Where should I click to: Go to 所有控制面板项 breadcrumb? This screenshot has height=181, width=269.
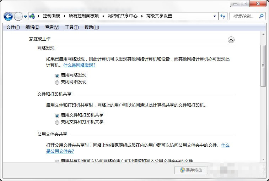point(84,16)
